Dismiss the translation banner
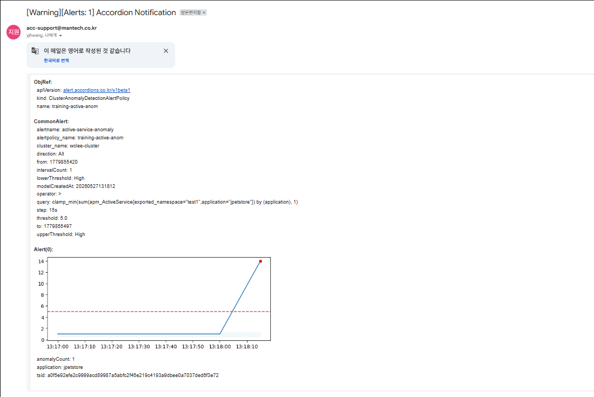 (166, 51)
